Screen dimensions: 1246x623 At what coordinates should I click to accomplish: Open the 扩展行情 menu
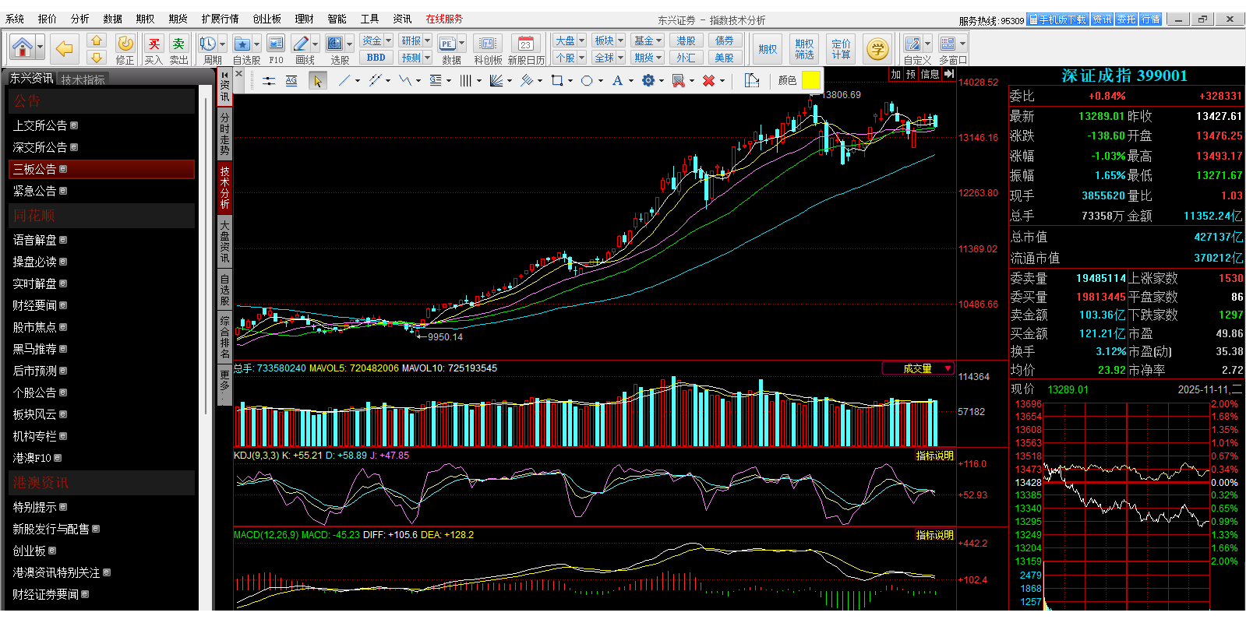coord(220,19)
